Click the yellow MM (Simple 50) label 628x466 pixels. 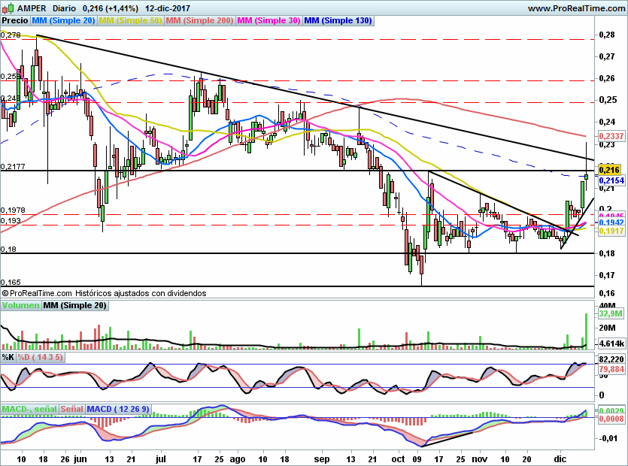[130, 21]
